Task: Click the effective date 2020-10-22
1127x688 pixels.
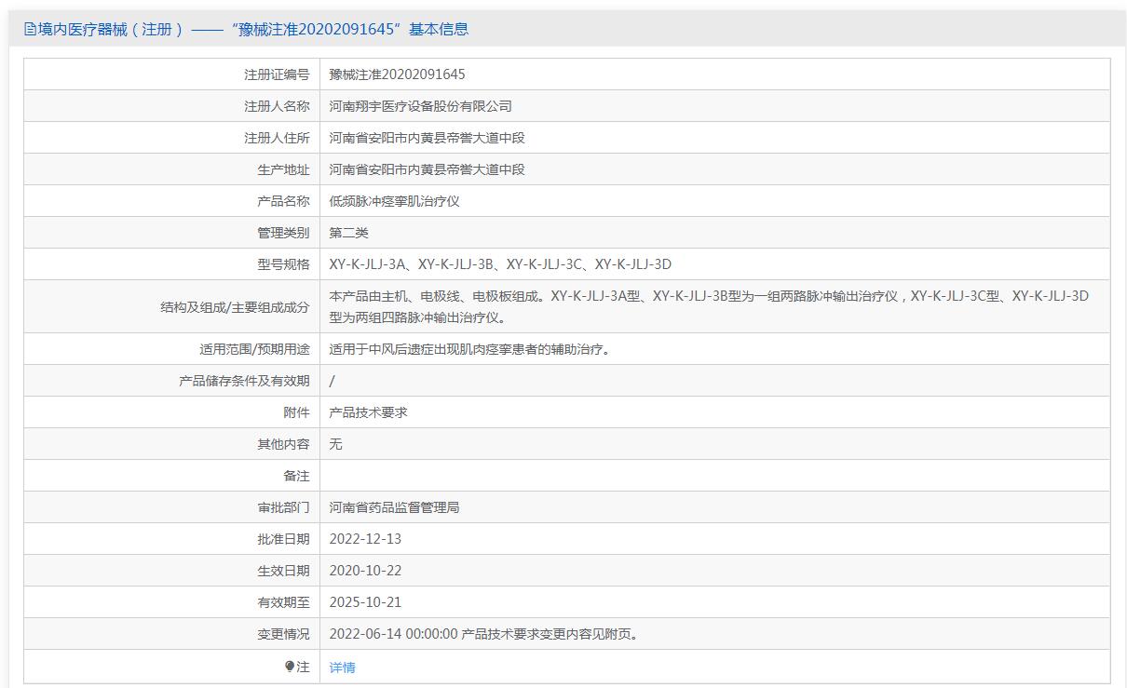Action: pos(365,571)
